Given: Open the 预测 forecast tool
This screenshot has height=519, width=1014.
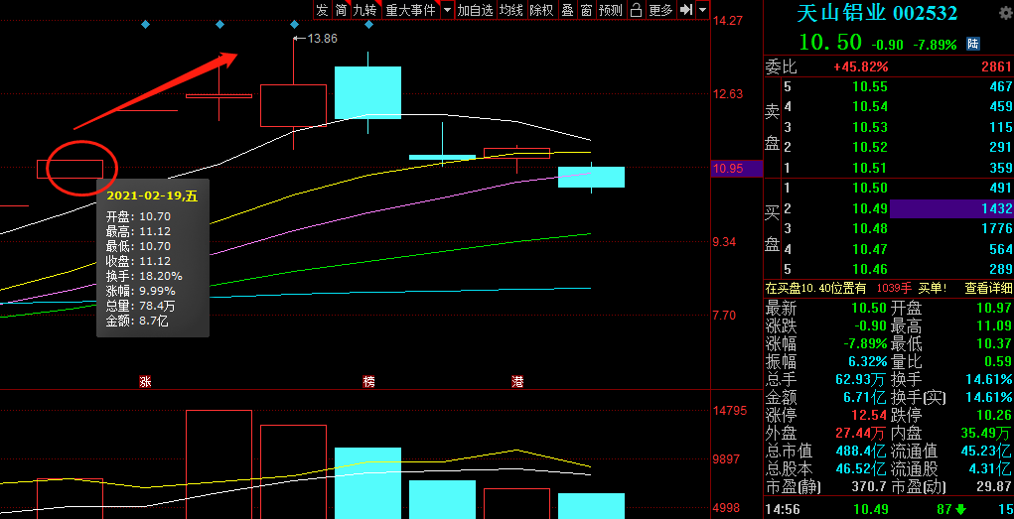Looking at the screenshot, I should coord(610,10).
